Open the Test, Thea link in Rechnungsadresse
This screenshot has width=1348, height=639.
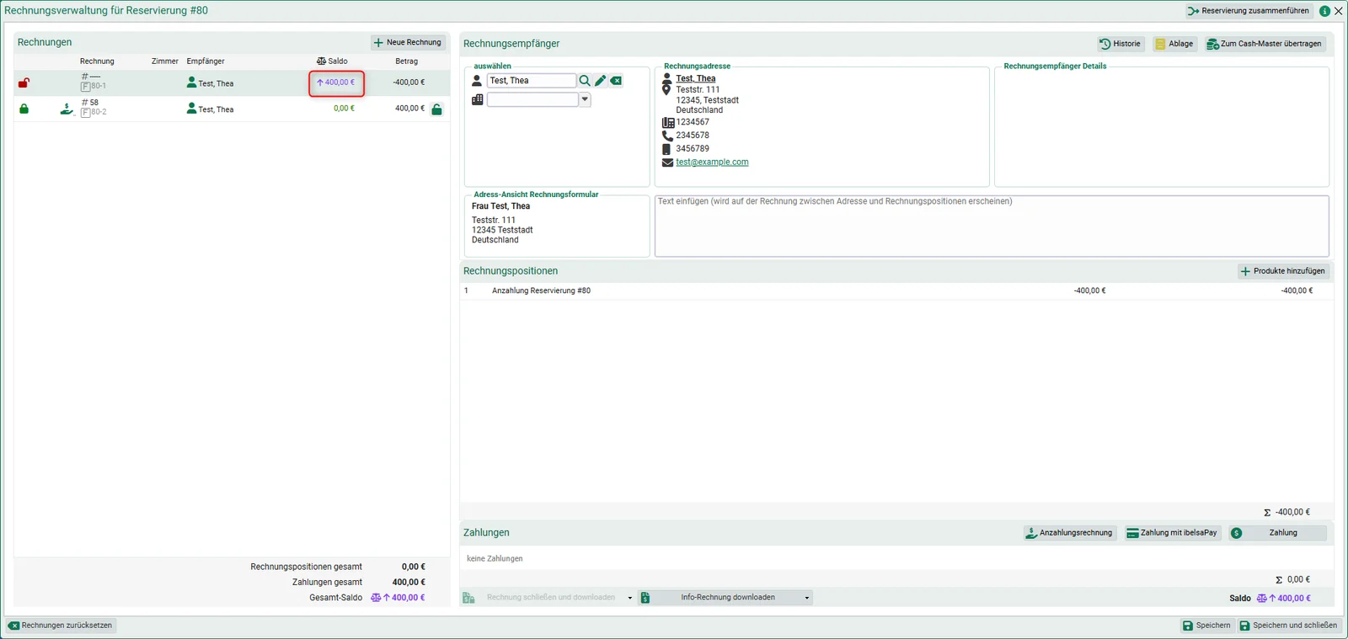coord(696,78)
